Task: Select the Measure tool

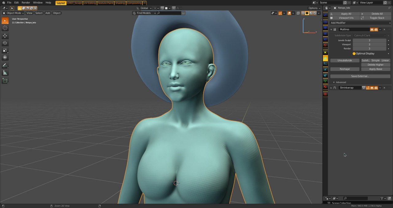Action: [5, 73]
